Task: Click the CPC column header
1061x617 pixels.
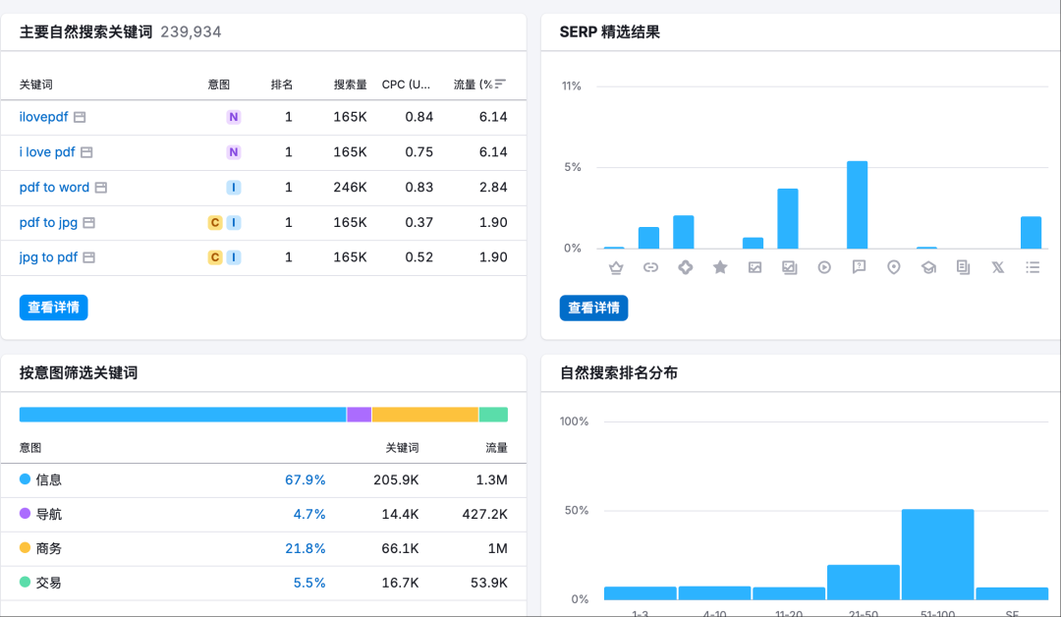Action: 406,84
